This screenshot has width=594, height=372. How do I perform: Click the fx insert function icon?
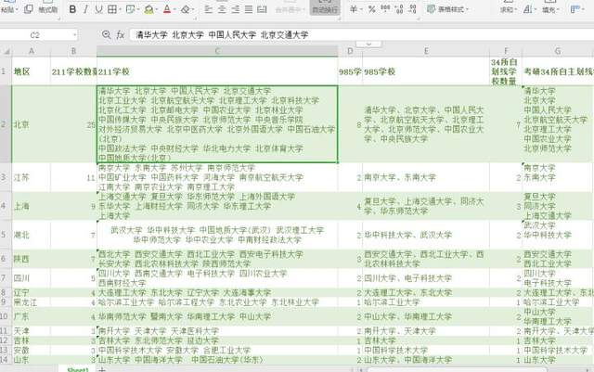point(121,35)
